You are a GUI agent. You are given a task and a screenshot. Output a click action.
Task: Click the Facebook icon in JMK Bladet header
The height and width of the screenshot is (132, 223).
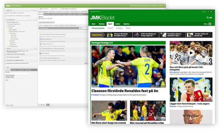click(x=208, y=11)
